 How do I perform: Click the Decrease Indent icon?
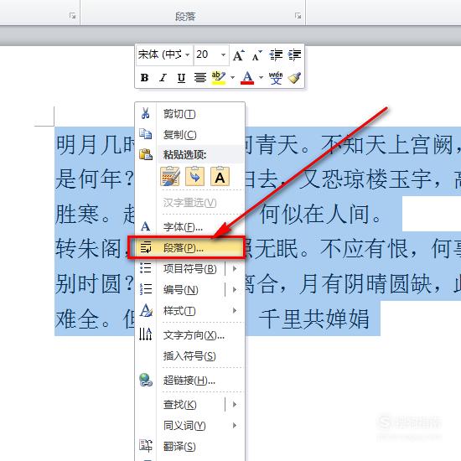276,55
